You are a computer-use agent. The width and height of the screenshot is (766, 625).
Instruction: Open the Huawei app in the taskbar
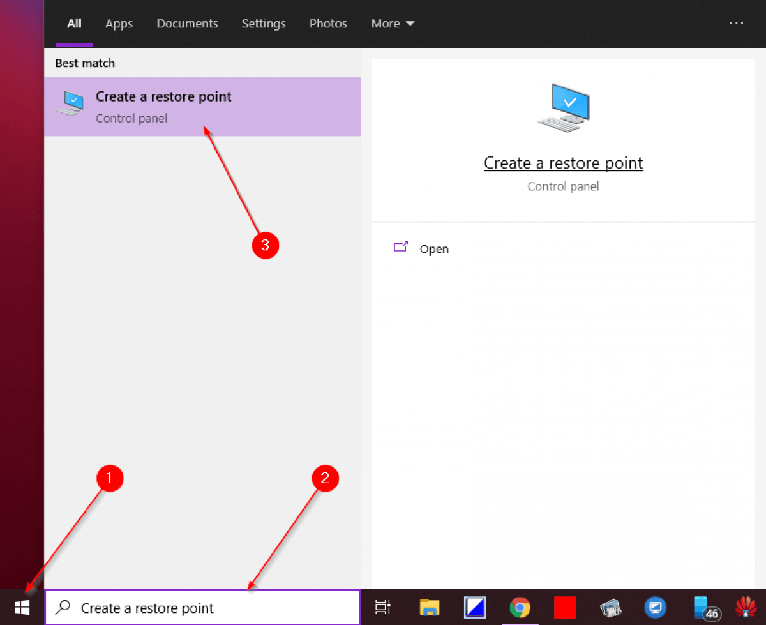(746, 608)
